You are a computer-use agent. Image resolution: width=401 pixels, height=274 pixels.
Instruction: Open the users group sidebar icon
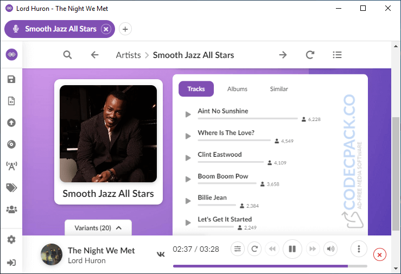11,209
